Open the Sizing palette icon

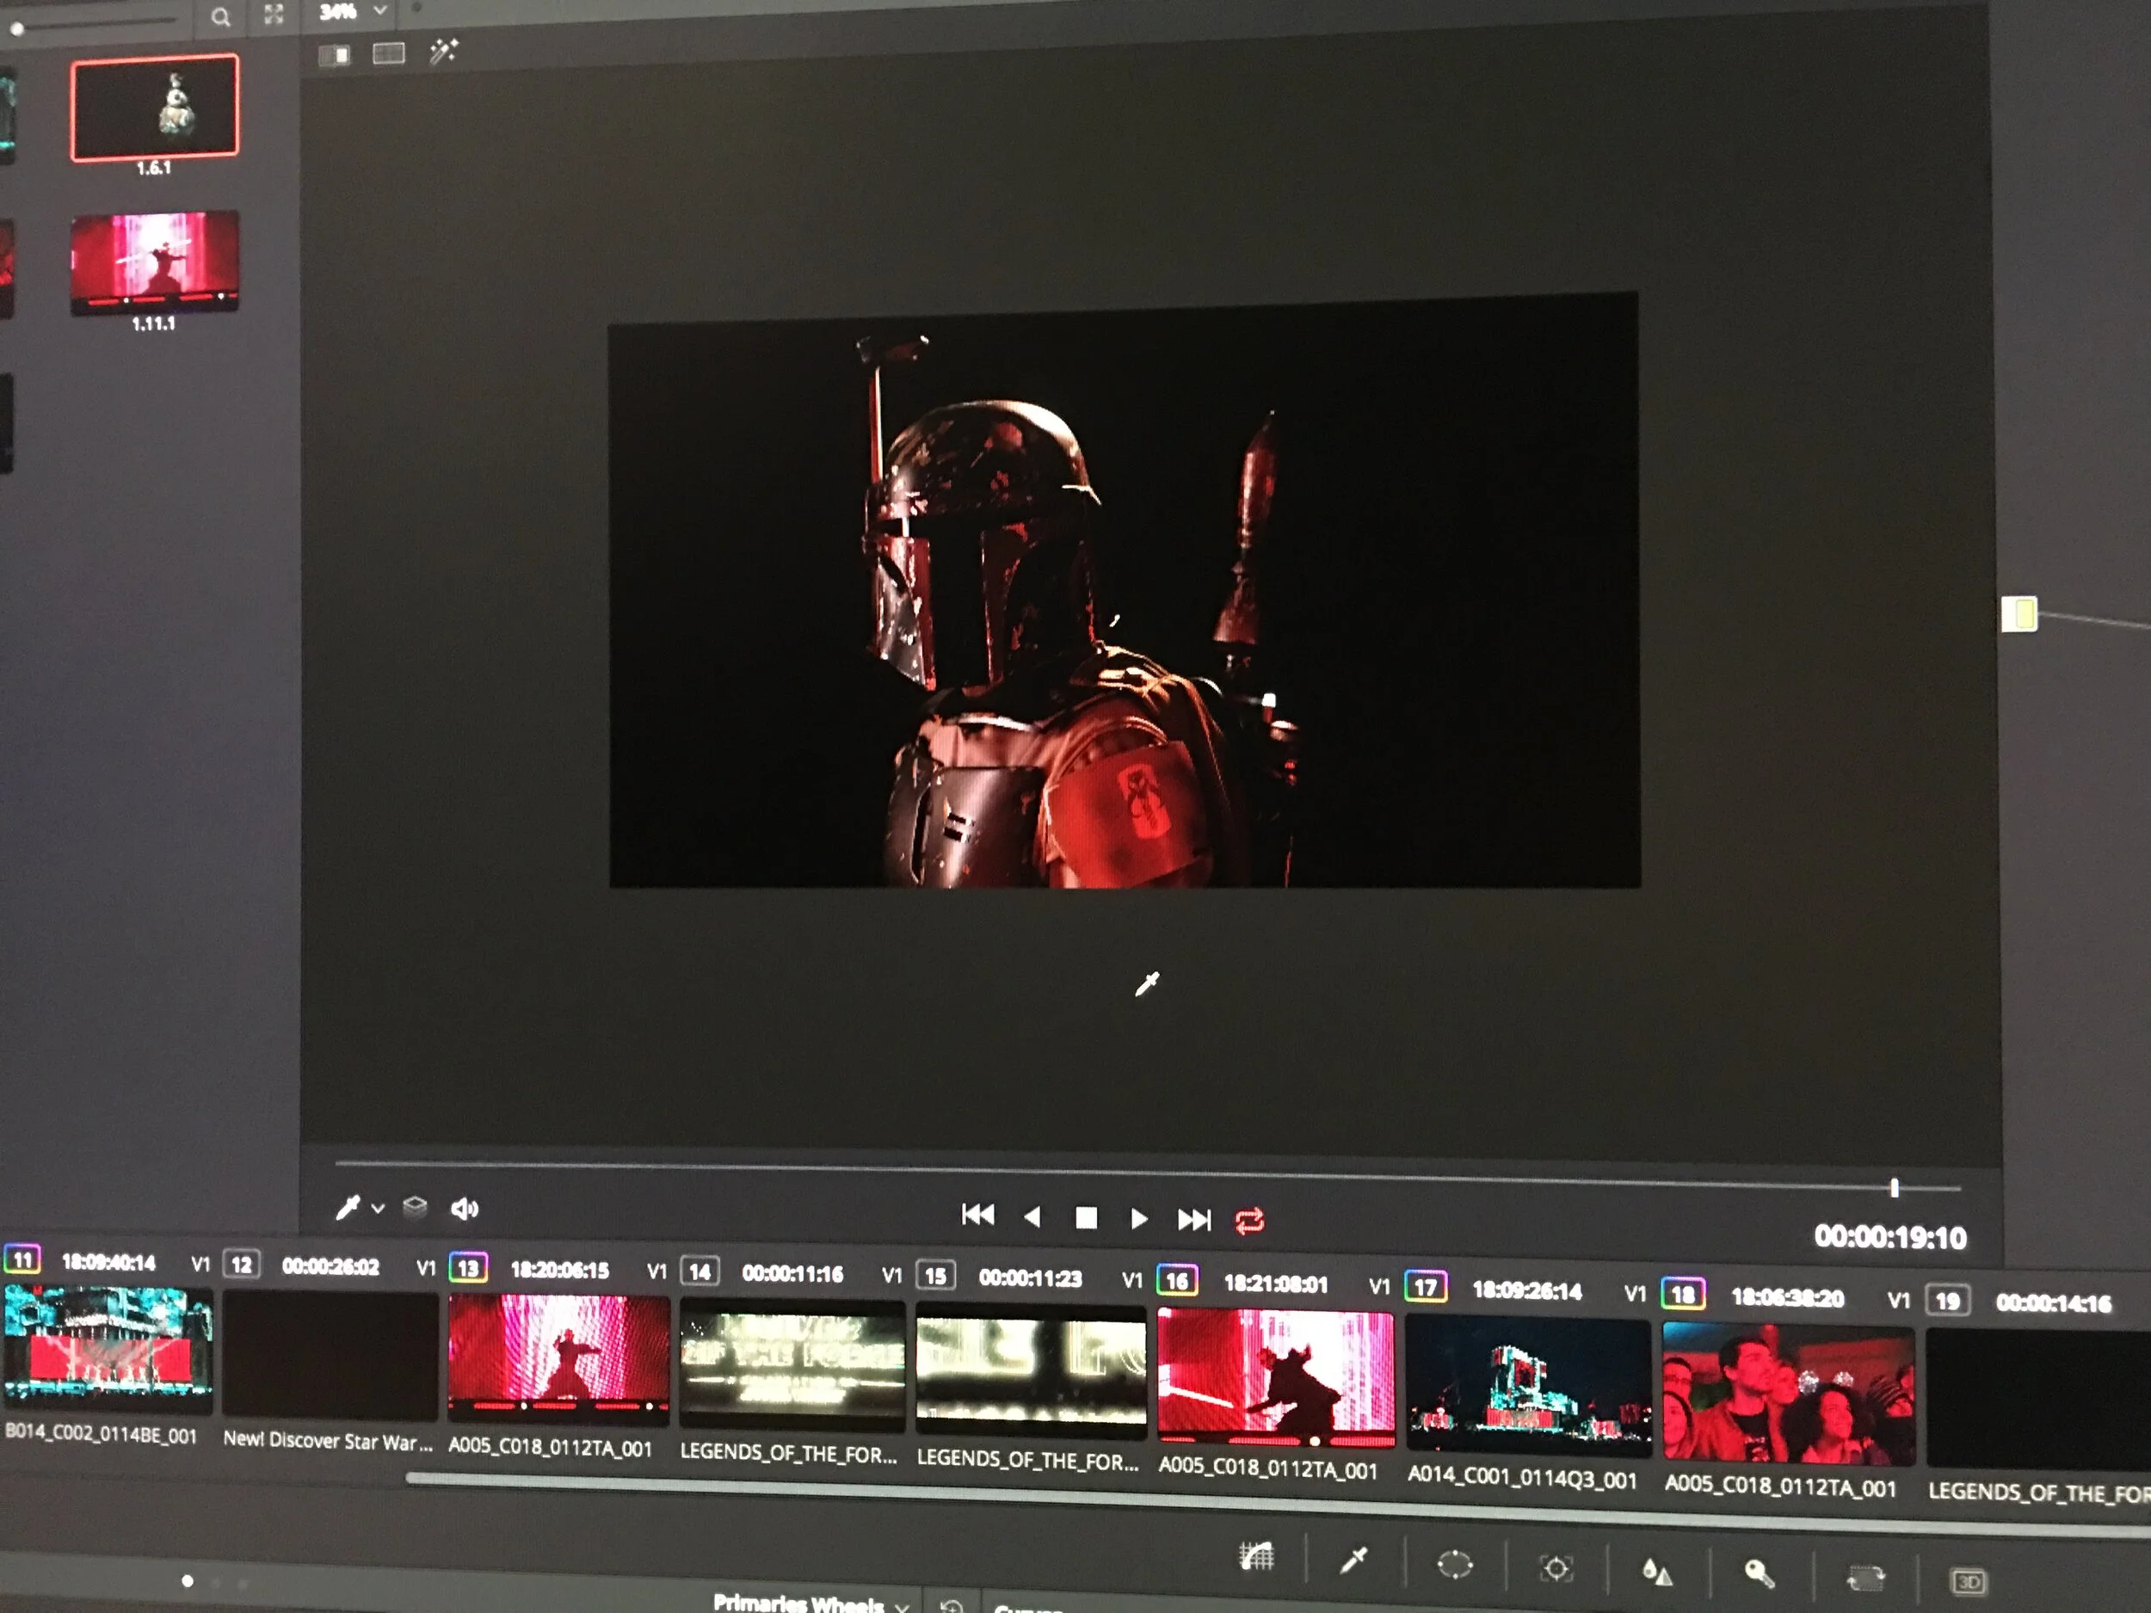click(x=1864, y=1578)
